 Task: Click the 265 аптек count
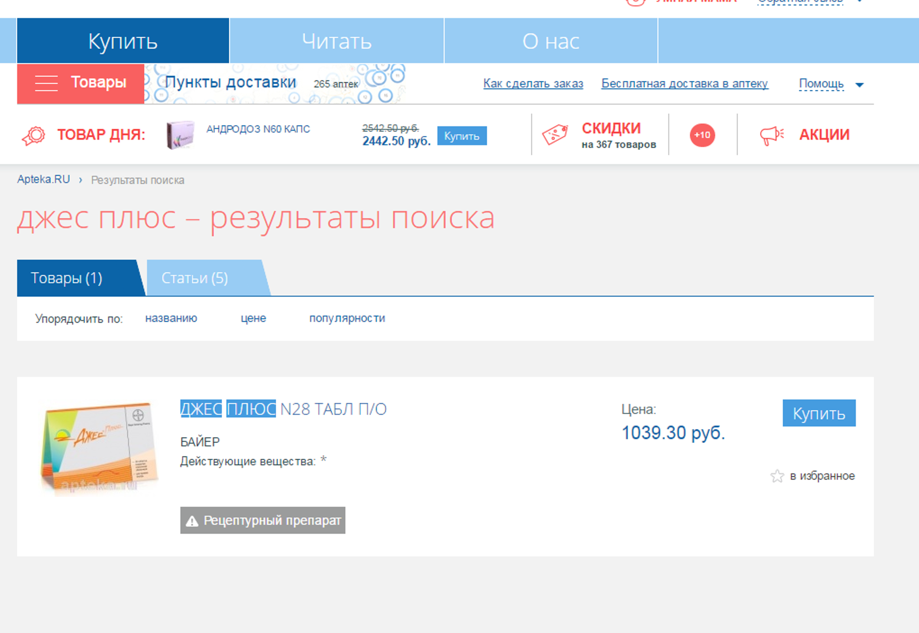tap(336, 84)
